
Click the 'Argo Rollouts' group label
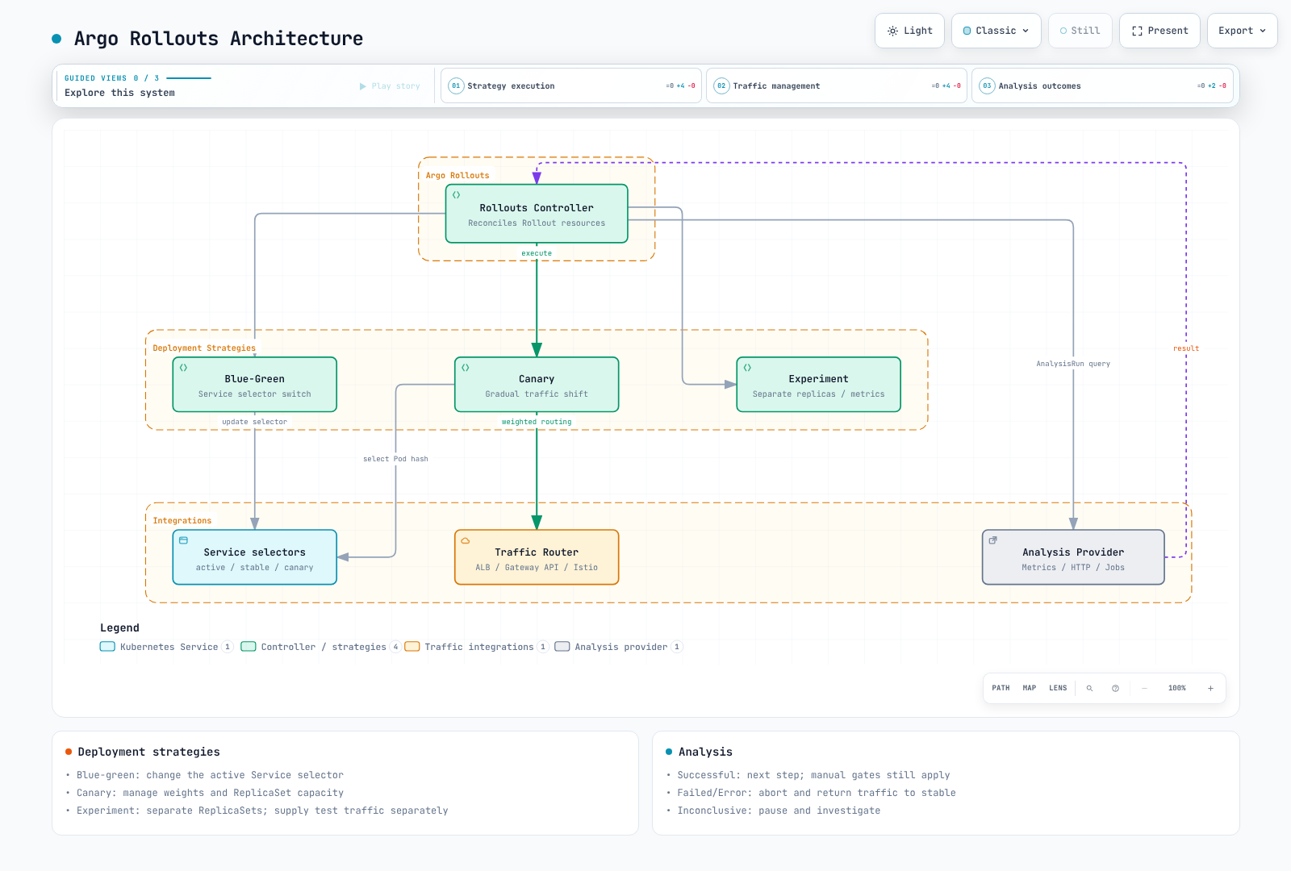457,175
